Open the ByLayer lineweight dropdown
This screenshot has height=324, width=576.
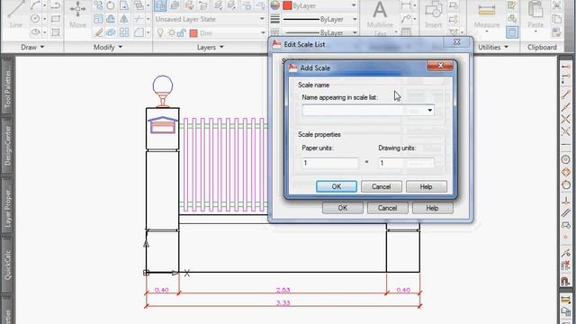coord(355,19)
